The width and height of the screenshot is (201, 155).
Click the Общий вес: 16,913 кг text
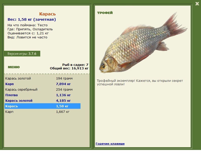coord(69,68)
